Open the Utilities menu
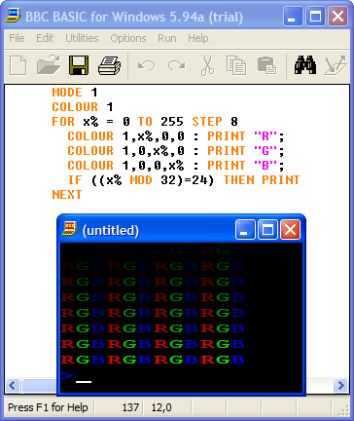This screenshot has width=354, height=421. pyautogui.click(x=82, y=38)
